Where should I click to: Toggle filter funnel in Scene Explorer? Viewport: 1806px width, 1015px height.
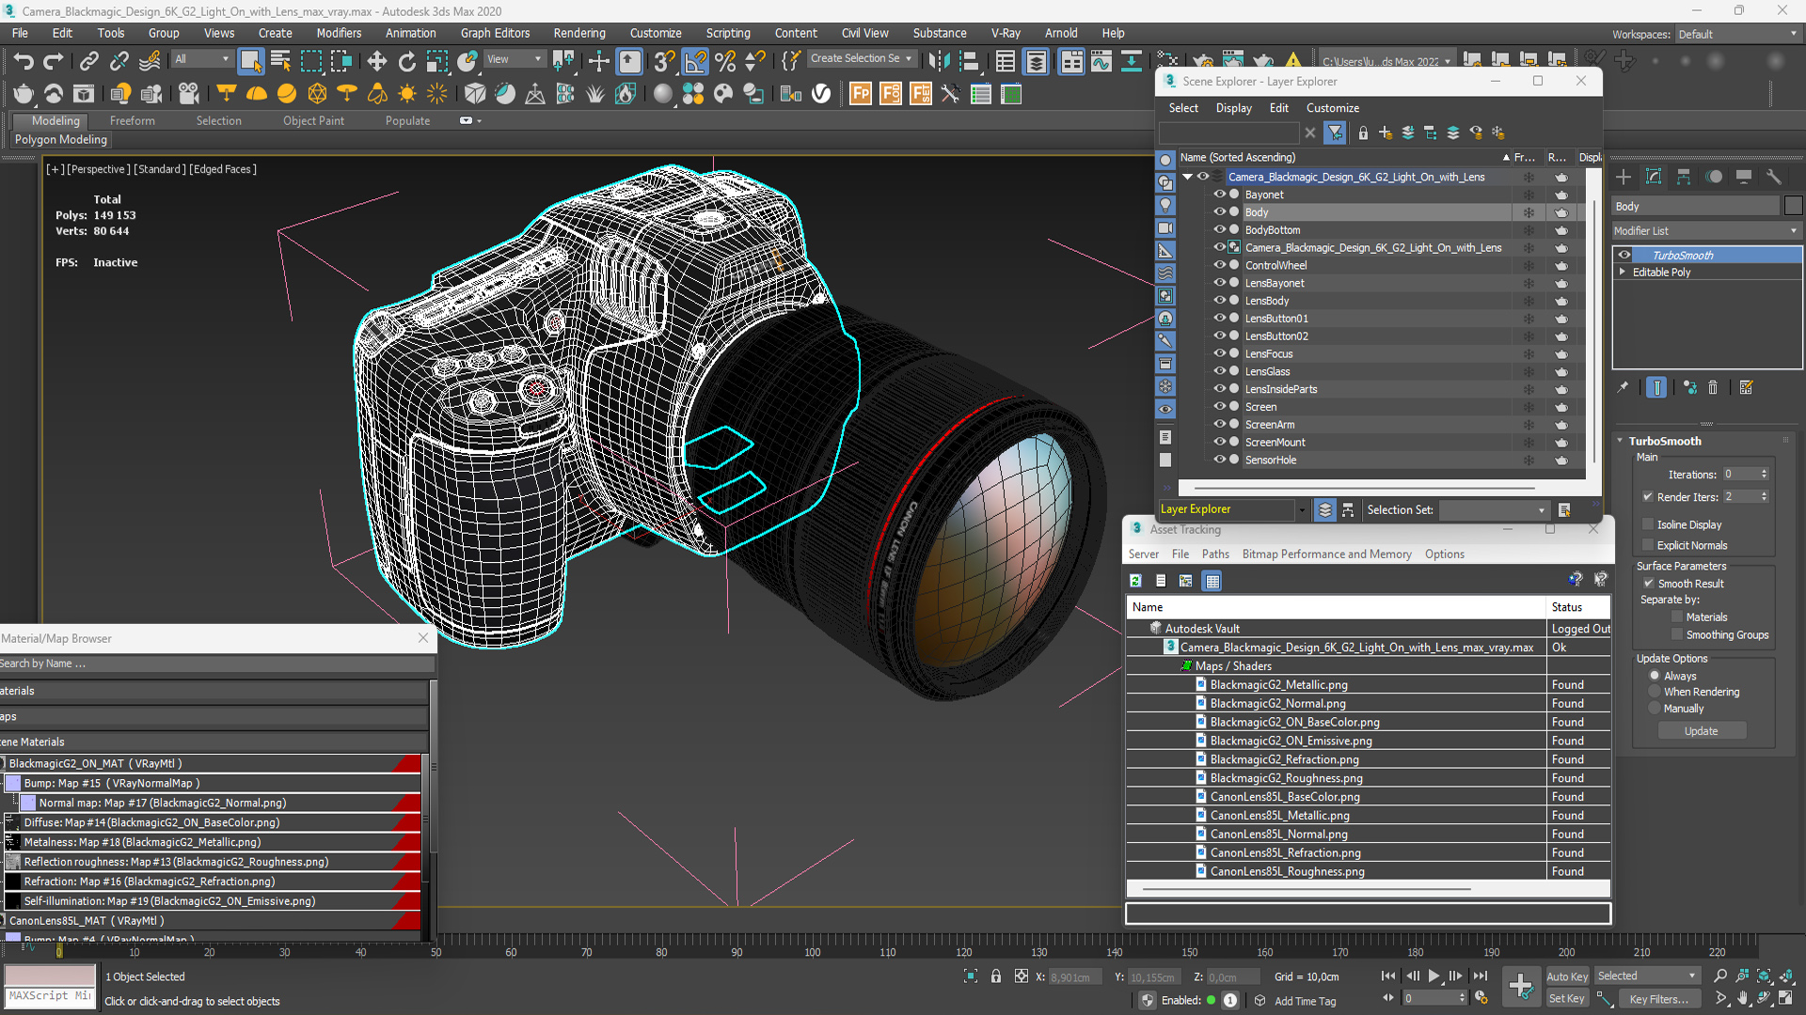click(1335, 133)
